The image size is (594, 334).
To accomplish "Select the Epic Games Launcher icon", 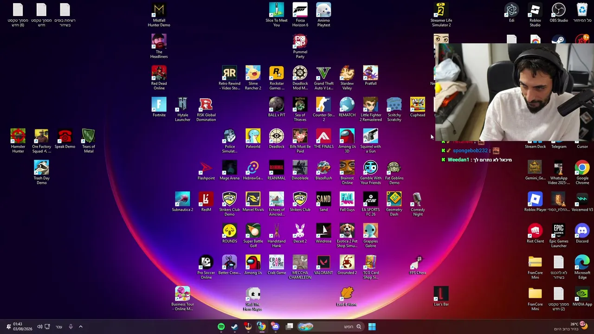I will tap(559, 236).
